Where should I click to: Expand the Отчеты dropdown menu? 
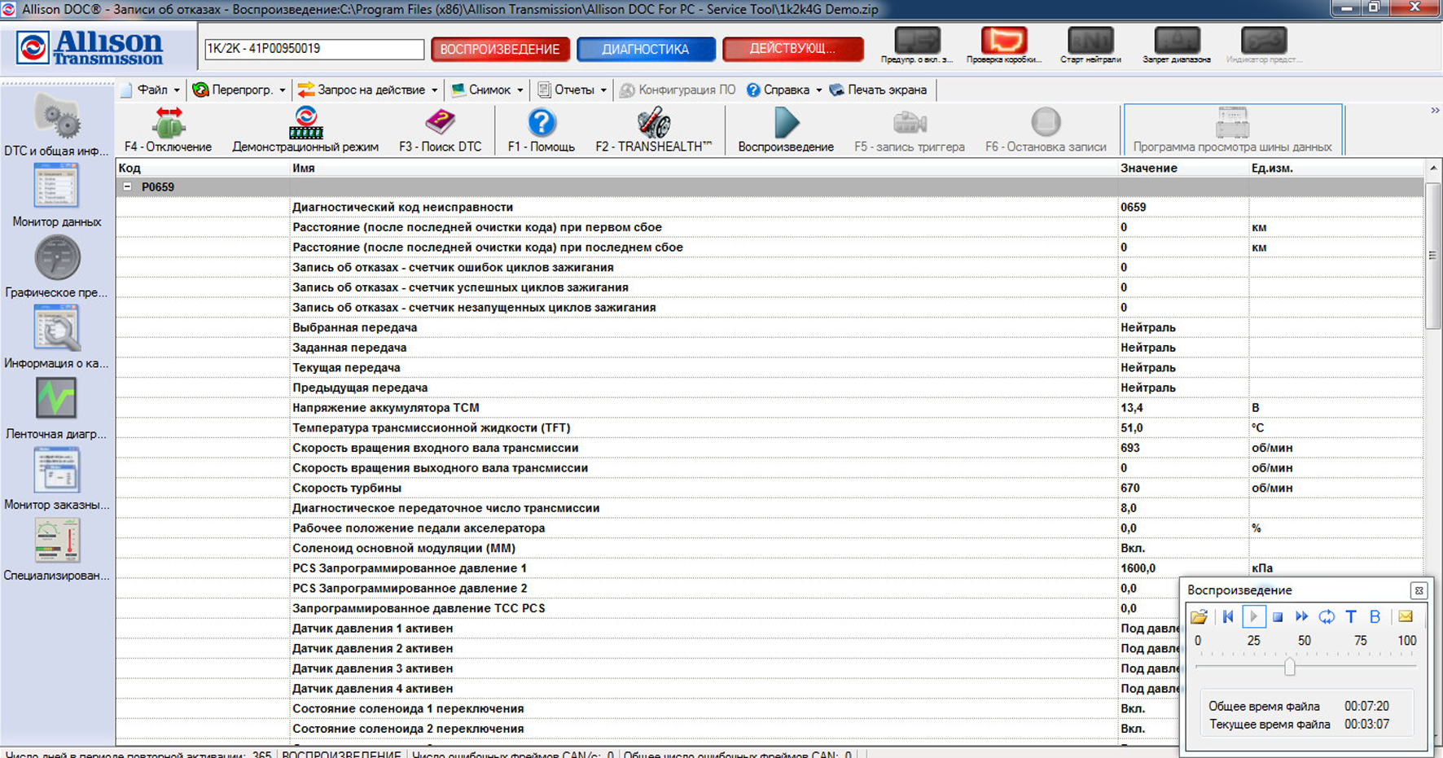tap(573, 90)
